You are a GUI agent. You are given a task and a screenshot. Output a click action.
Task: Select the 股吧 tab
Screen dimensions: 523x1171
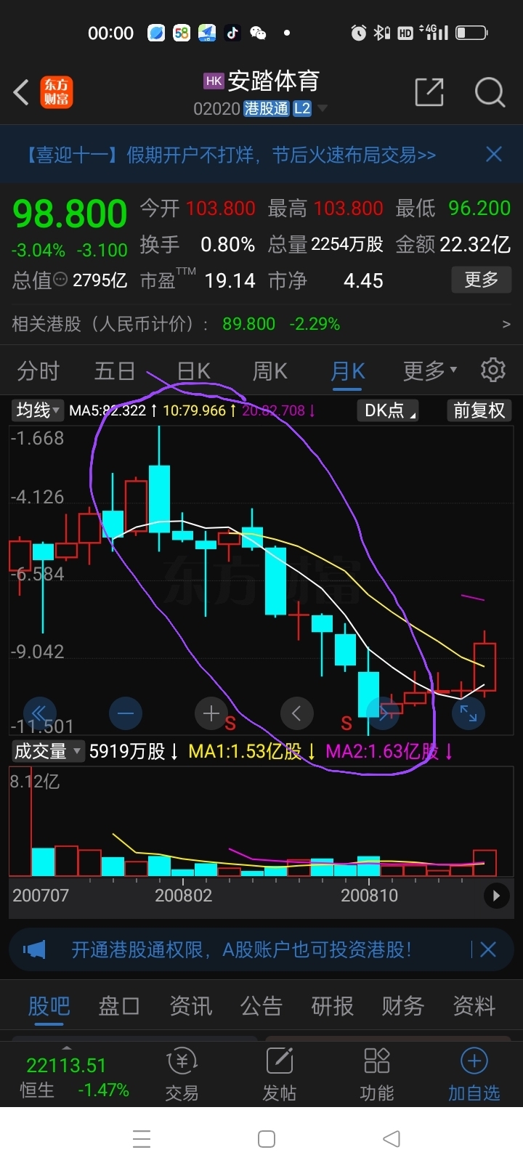coord(49,1006)
